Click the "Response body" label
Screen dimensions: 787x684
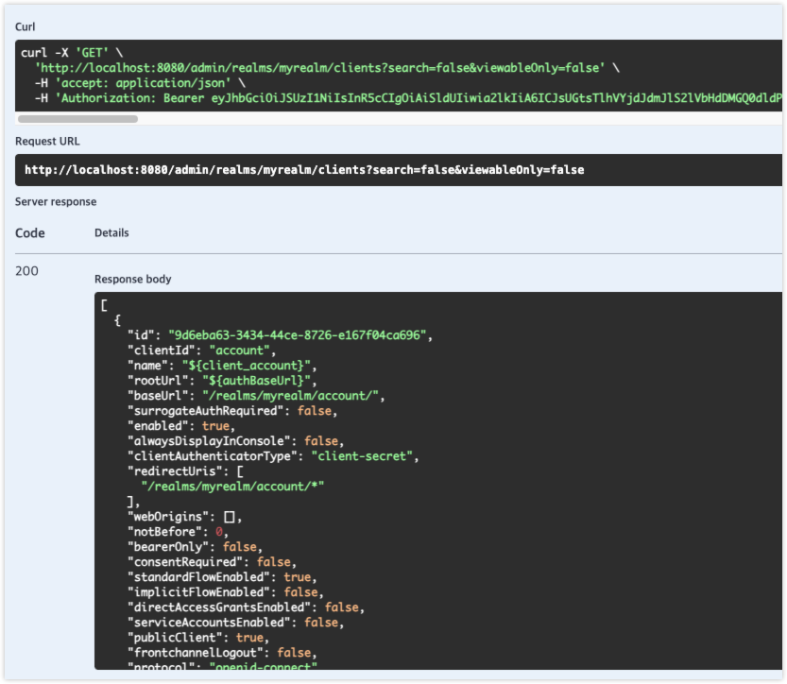click(x=133, y=279)
